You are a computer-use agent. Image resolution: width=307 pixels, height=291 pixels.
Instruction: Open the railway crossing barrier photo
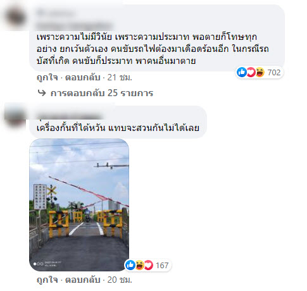click(x=79, y=205)
